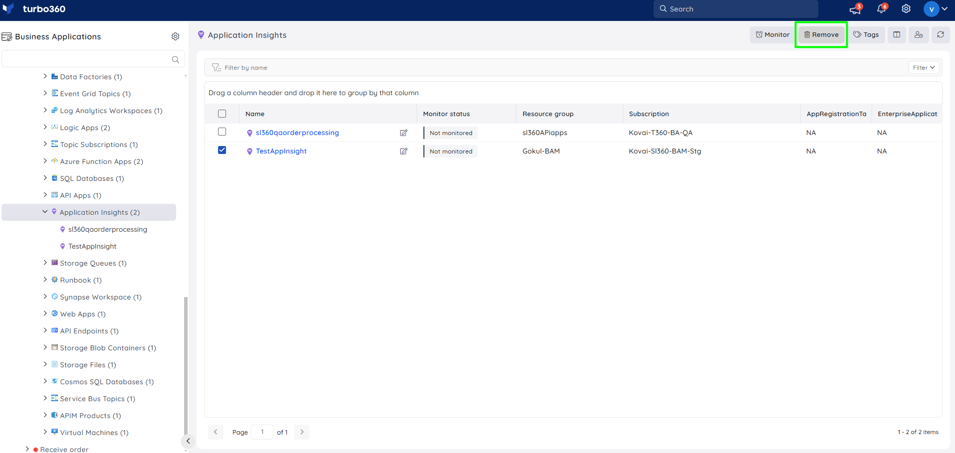The height and width of the screenshot is (453, 955).
Task: Open the sl360qaorderprocessing link
Action: coord(297,133)
